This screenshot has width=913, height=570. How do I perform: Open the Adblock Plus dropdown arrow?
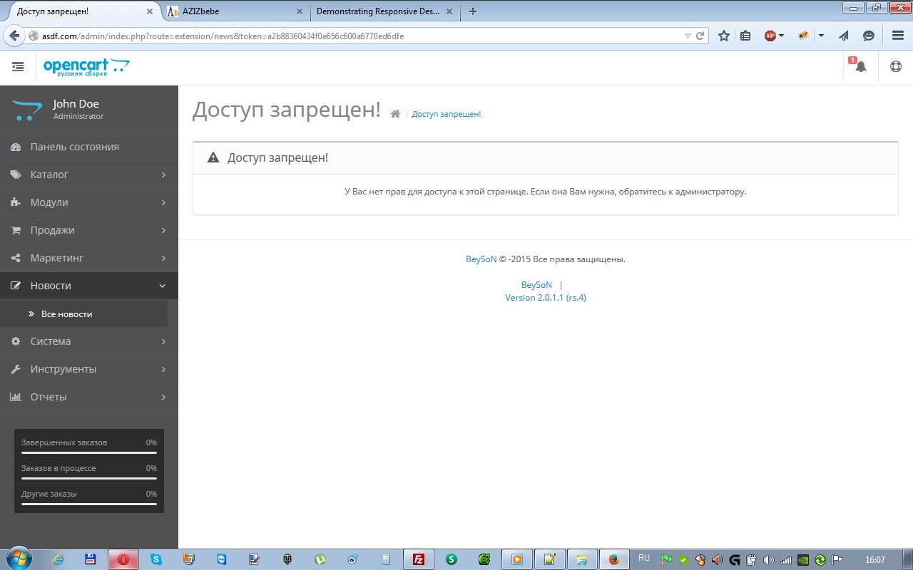point(782,36)
